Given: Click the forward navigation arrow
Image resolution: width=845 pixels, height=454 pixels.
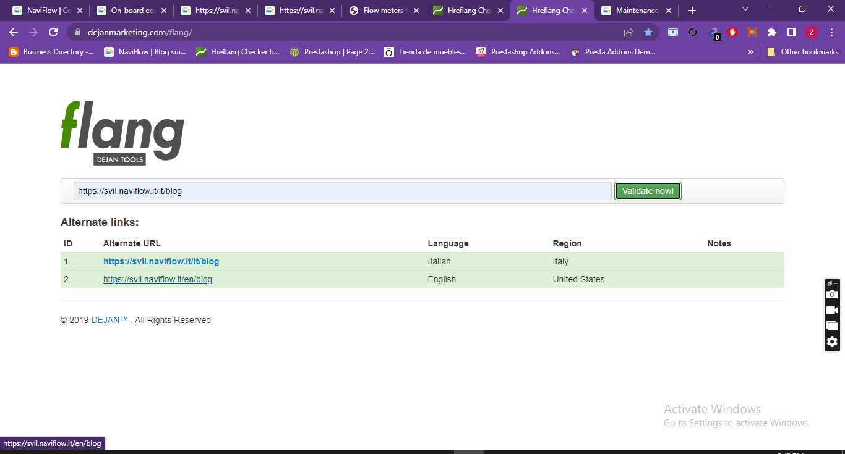Looking at the screenshot, I should 33,32.
